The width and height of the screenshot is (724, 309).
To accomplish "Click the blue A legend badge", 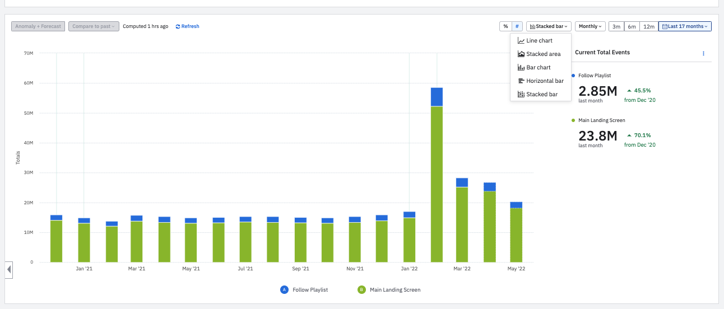I will pyautogui.click(x=284, y=289).
